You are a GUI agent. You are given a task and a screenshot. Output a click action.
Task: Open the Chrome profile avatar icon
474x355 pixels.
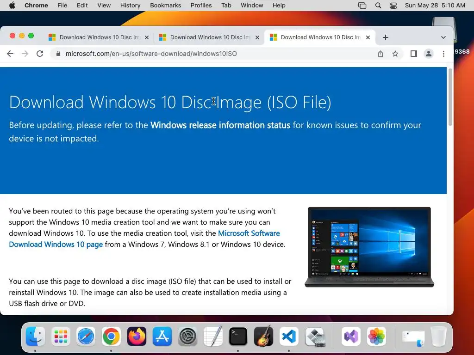tap(428, 54)
